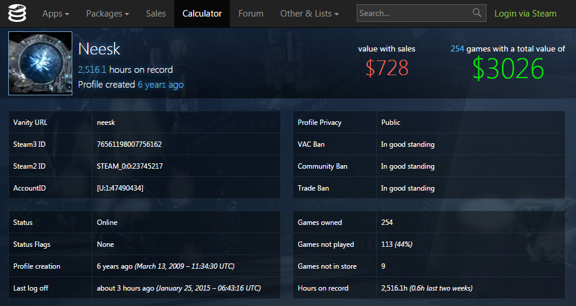Viewport: 576px width, 306px height.
Task: Click AccountID value [U:1:47490434]
Action: [x=120, y=188]
